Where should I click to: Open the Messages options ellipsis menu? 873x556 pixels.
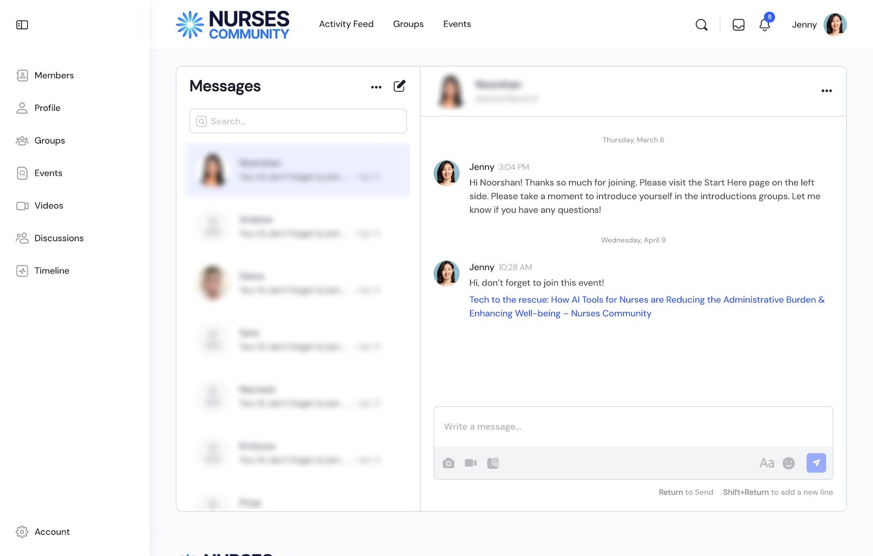(x=376, y=87)
